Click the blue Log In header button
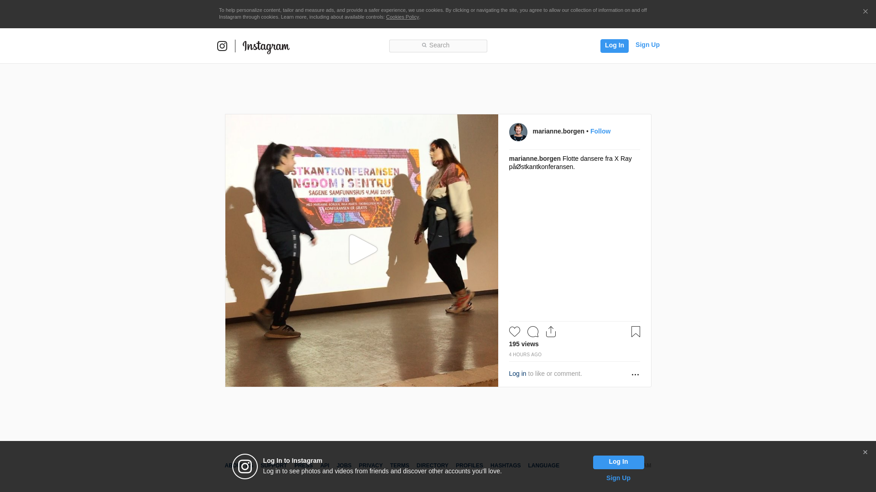Screen dimensions: 876x492 click(x=614, y=46)
